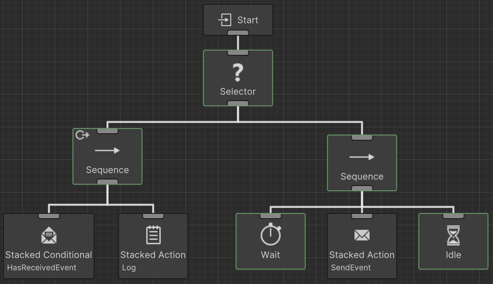This screenshot has height=284, width=493.
Task: Select the HasReceivedEvent conditional node
Action: [48, 246]
